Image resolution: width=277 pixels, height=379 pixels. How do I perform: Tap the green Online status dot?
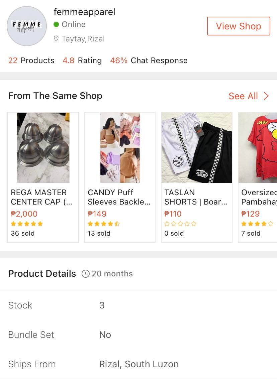click(x=56, y=24)
